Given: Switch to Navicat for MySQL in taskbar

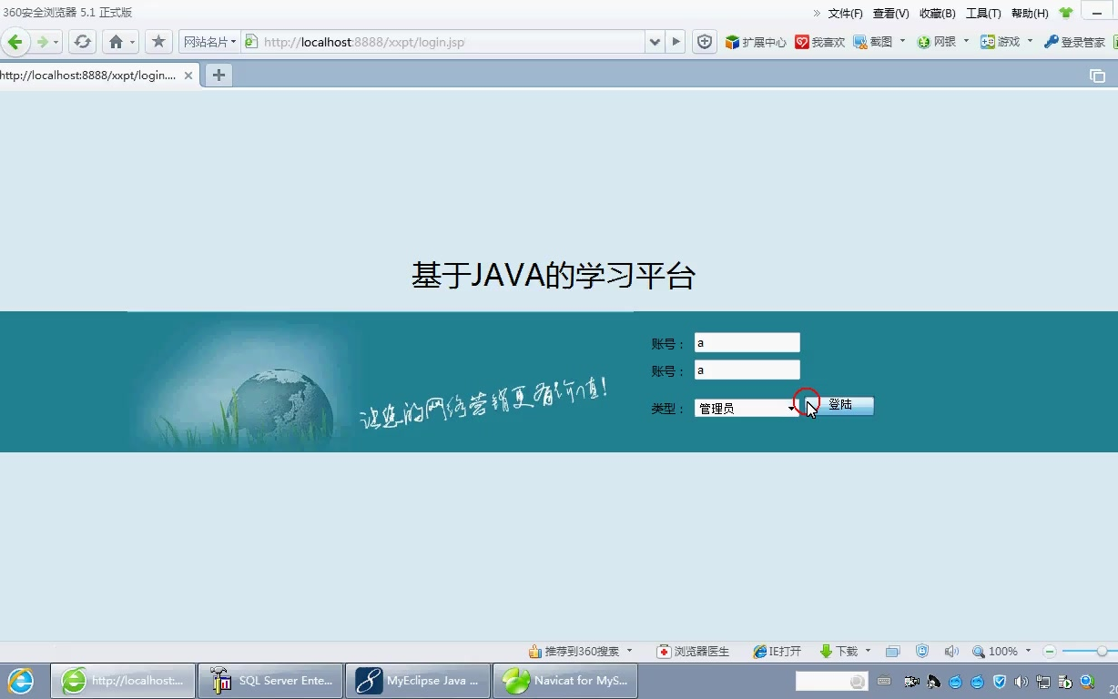Looking at the screenshot, I should coord(564,680).
